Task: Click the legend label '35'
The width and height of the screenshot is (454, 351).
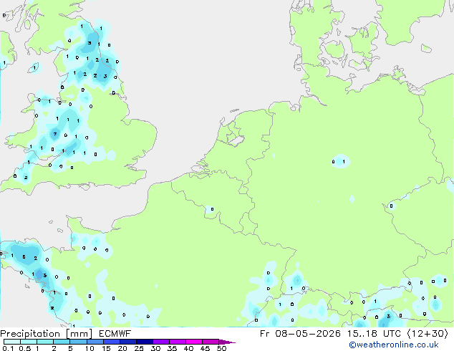Action: tap(172, 348)
